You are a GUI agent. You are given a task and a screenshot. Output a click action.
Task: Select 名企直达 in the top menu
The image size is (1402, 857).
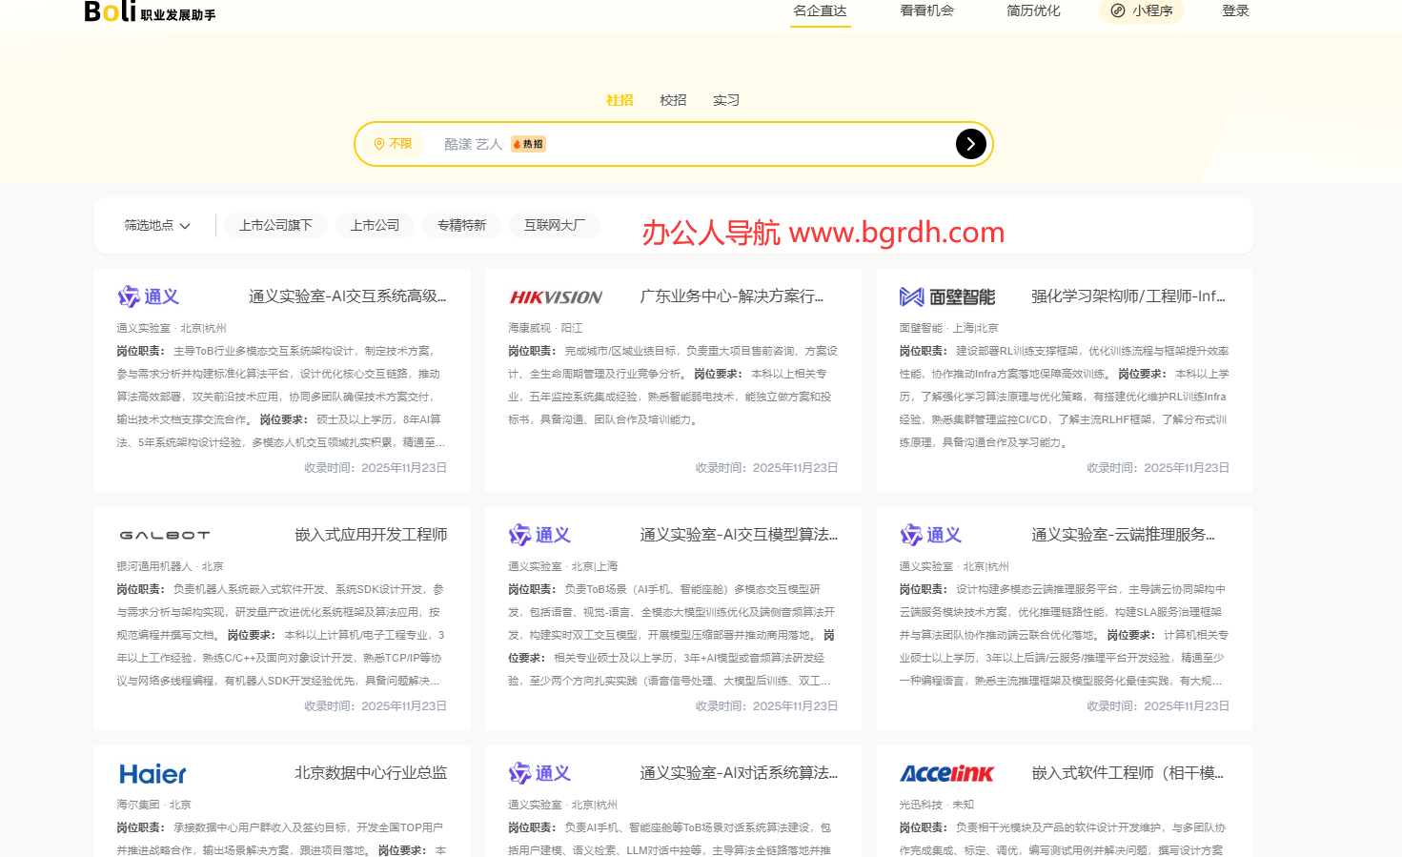(820, 11)
